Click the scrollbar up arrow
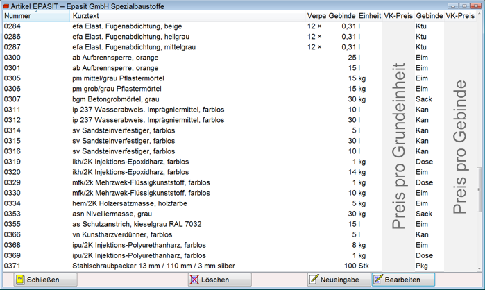 pos(479,14)
